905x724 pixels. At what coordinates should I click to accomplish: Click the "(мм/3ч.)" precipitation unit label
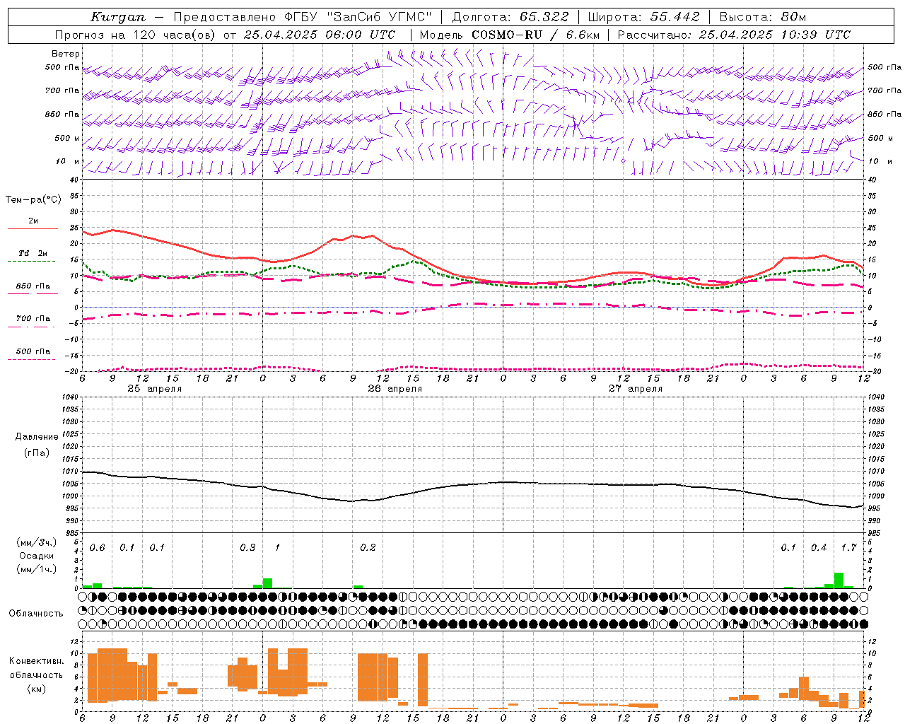(36, 542)
